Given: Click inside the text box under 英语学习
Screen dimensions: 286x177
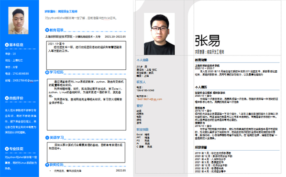Looking at the screenshot, I should click(86, 153).
